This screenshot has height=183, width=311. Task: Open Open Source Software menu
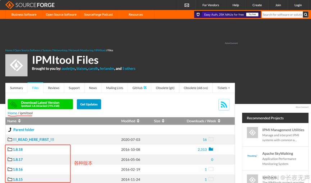tap(61, 14)
